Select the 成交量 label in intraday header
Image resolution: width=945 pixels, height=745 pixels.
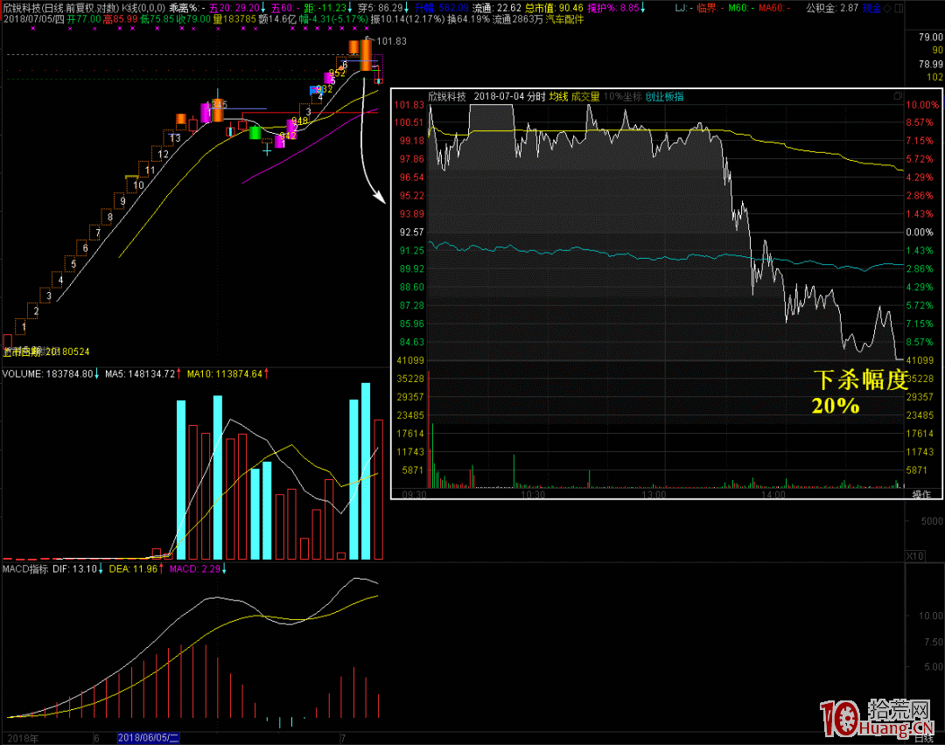(x=585, y=96)
